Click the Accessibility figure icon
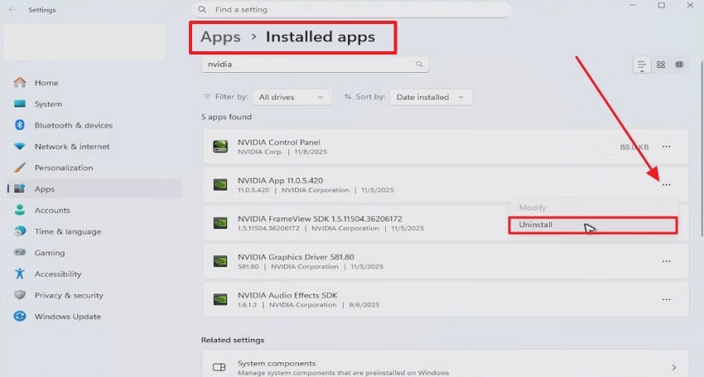Image resolution: width=704 pixels, height=377 pixels. click(19, 274)
